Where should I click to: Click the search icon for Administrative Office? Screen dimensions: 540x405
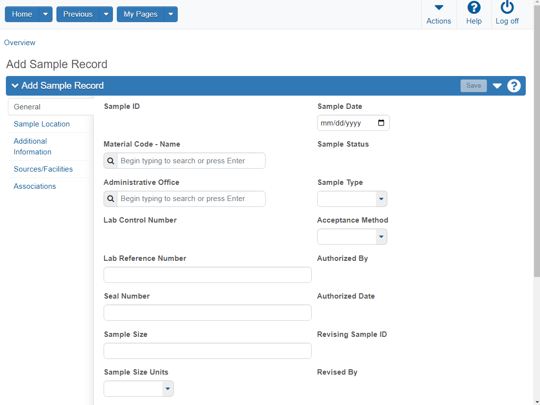pos(110,199)
